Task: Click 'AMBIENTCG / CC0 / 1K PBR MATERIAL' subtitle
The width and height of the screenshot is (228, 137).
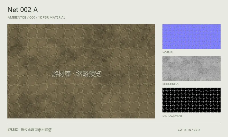Action: pyautogui.click(x=36, y=17)
